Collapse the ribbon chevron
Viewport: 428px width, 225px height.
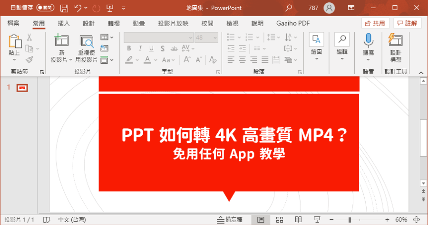tap(421, 73)
